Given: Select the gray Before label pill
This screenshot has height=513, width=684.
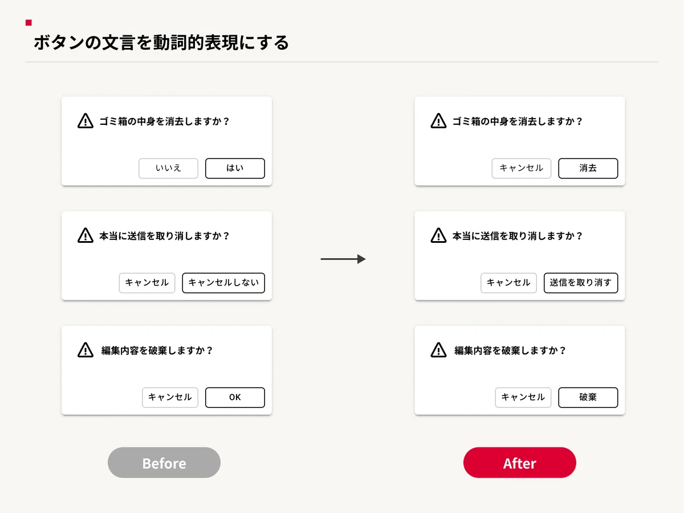Looking at the screenshot, I should (164, 463).
